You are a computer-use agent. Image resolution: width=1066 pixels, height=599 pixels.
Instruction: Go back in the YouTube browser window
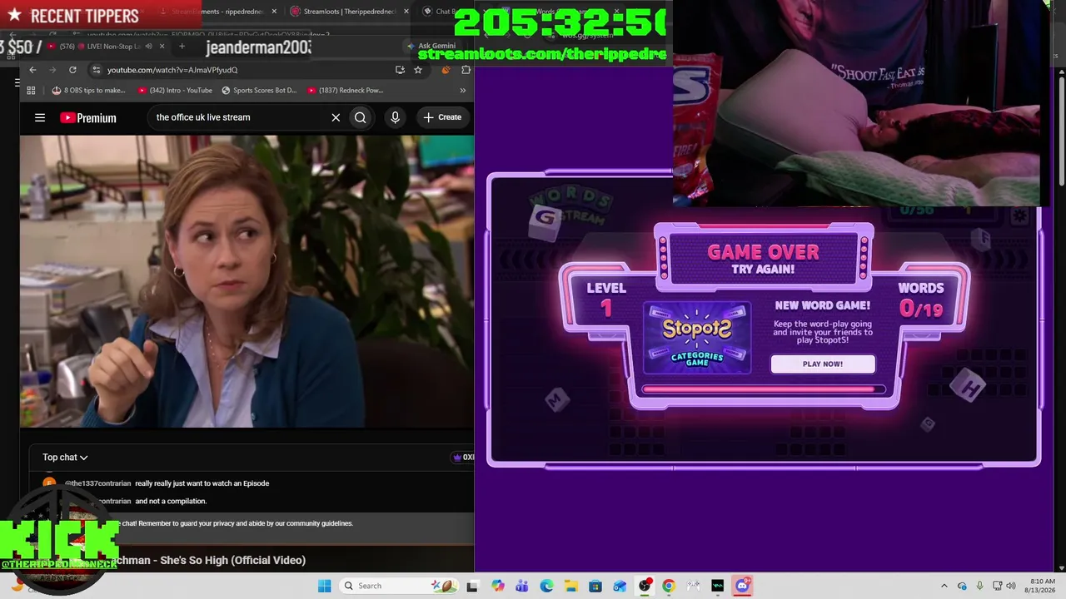point(32,70)
